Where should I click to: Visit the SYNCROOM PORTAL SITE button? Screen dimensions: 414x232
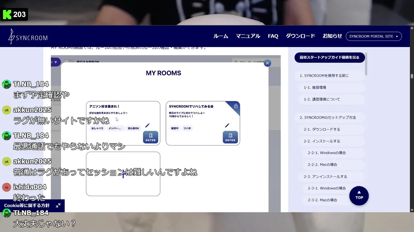point(374,36)
